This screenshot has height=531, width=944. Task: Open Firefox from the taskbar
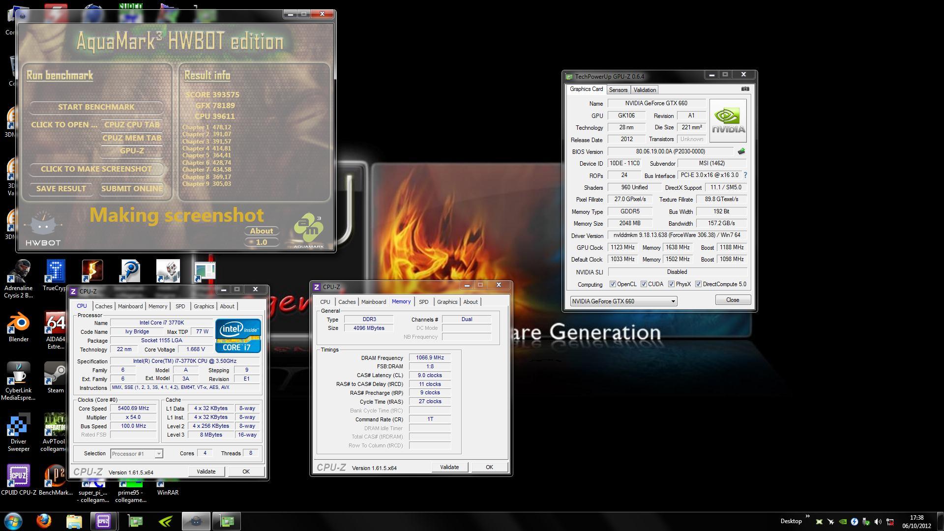point(44,521)
